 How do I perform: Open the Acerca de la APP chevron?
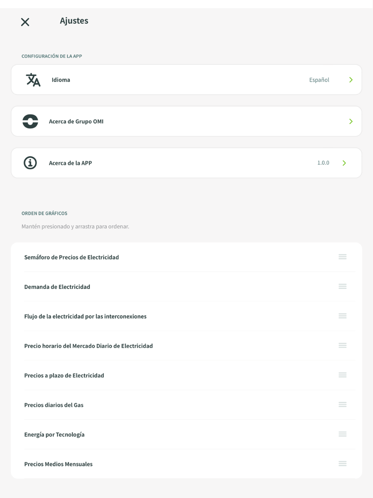click(344, 163)
